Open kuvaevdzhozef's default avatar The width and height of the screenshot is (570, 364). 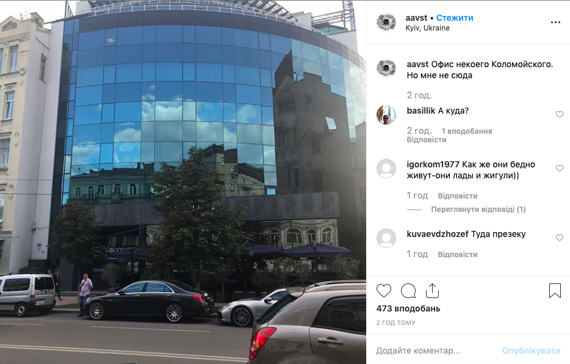[386, 238]
